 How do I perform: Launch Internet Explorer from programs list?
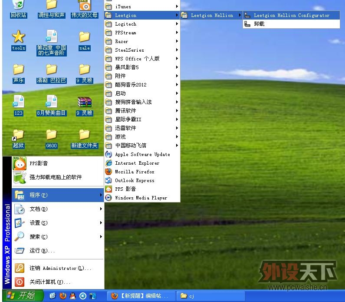click(x=142, y=163)
